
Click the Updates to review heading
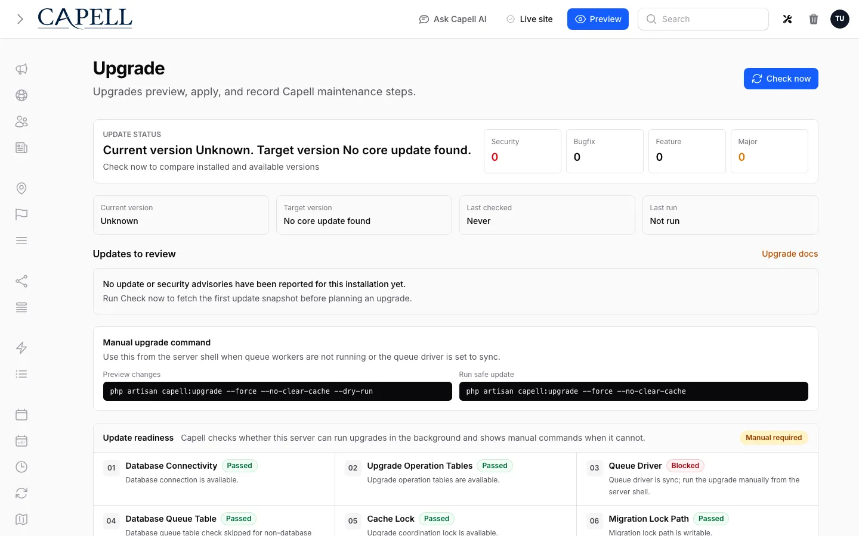pyautogui.click(x=134, y=254)
